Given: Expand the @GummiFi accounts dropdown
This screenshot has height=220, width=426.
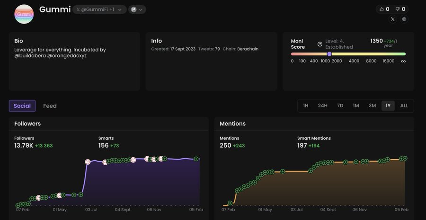Looking at the screenshot, I should (x=120, y=9).
